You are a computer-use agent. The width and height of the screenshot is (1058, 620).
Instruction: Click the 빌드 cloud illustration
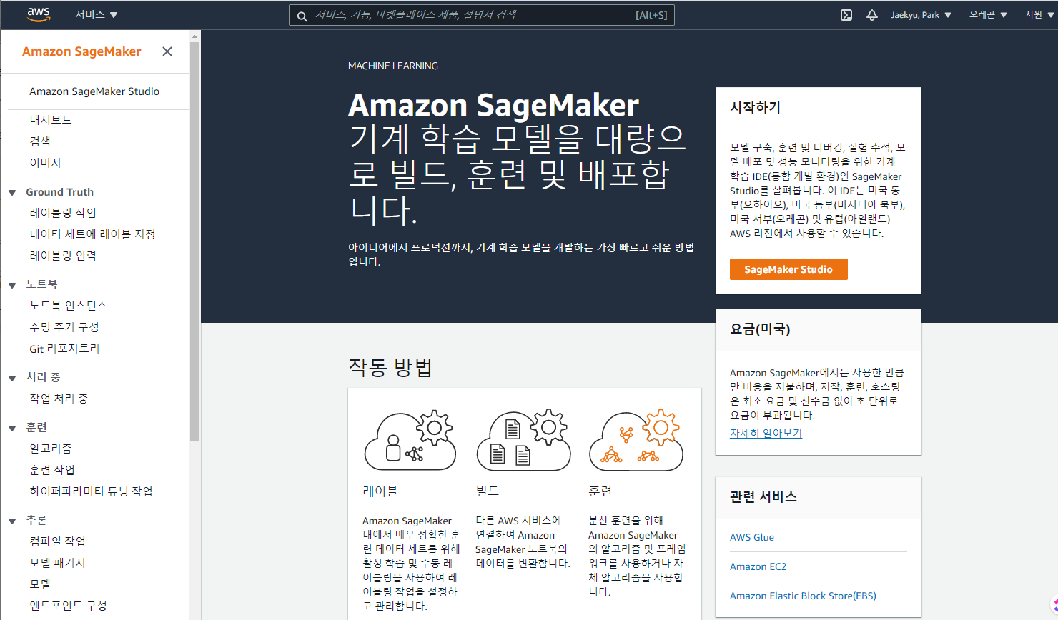[523, 441]
